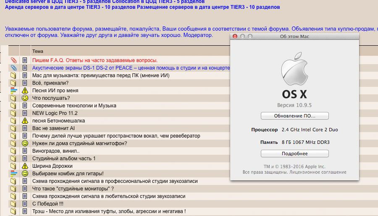The height and width of the screenshot is (216, 378).
Task: Click the warning triangle icon beside Ширина Дорожки
Action: point(25,166)
